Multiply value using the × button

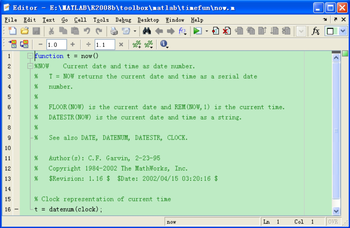121,45
